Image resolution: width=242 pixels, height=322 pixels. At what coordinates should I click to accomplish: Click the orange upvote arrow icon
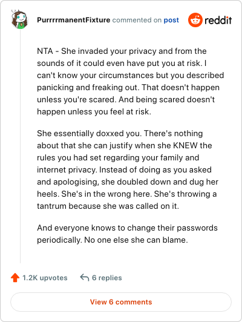point(15,278)
